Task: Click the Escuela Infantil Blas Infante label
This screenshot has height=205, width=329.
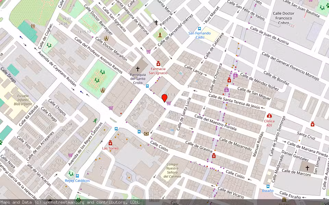Action: pos(23,99)
